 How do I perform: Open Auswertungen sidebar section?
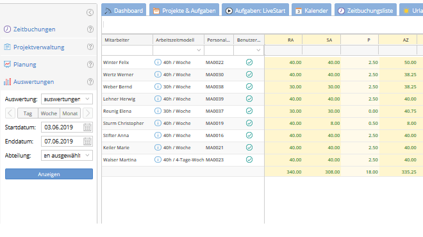pos(33,82)
